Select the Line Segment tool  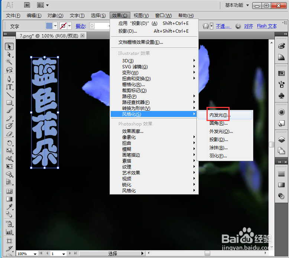[x=9, y=95]
